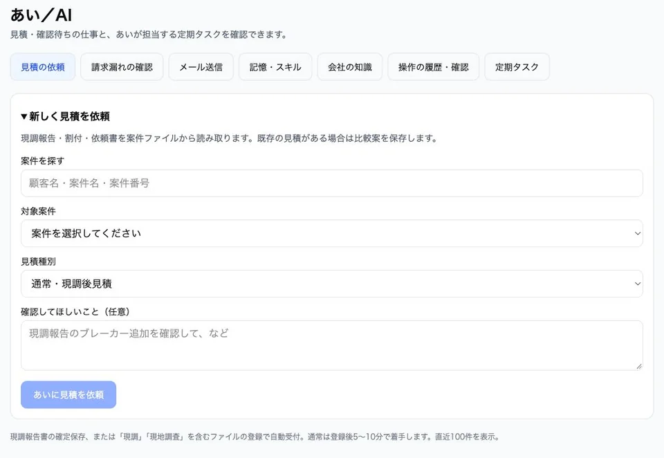Screen dimensions: 664x458
Task: Open the 見積種別 dropdown
Action: pyautogui.click(x=332, y=284)
